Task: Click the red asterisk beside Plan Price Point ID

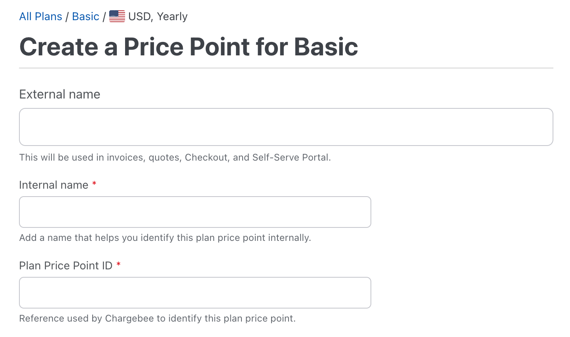Action: pos(118,265)
